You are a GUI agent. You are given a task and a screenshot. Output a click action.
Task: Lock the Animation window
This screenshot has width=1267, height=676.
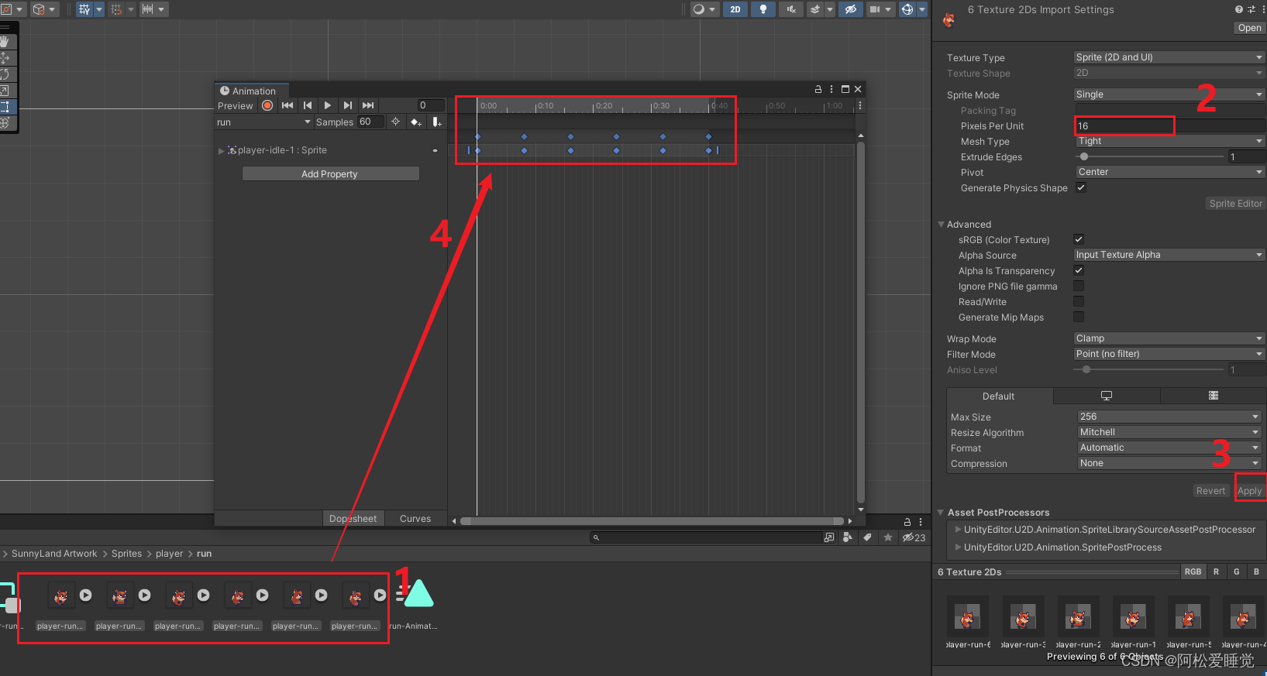pos(818,89)
